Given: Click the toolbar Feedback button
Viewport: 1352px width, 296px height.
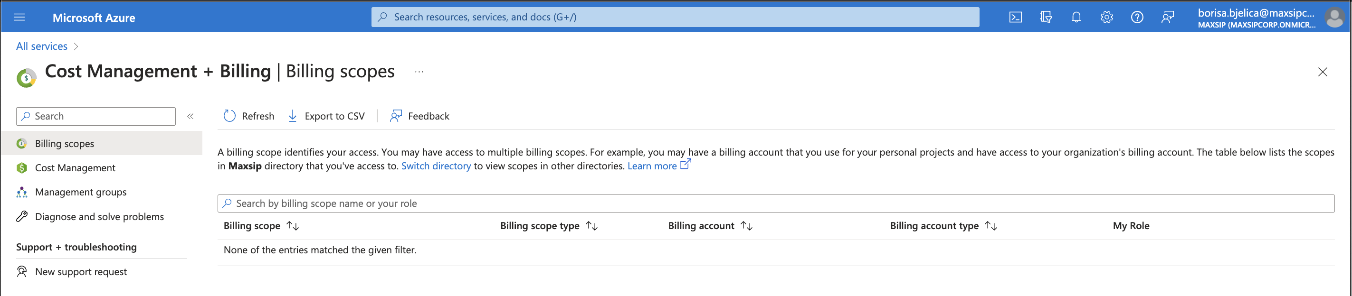Looking at the screenshot, I should pyautogui.click(x=419, y=116).
